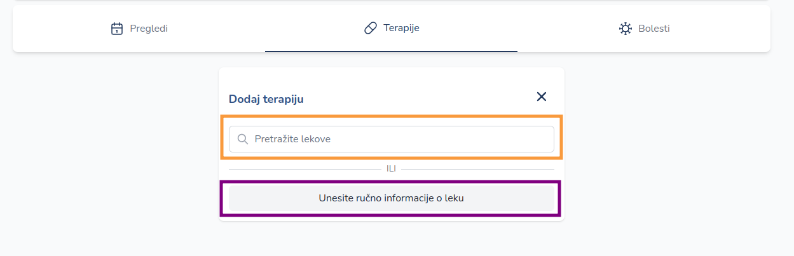The image size is (794, 256).
Task: Open diseases section via virus icon
Action: (x=626, y=29)
